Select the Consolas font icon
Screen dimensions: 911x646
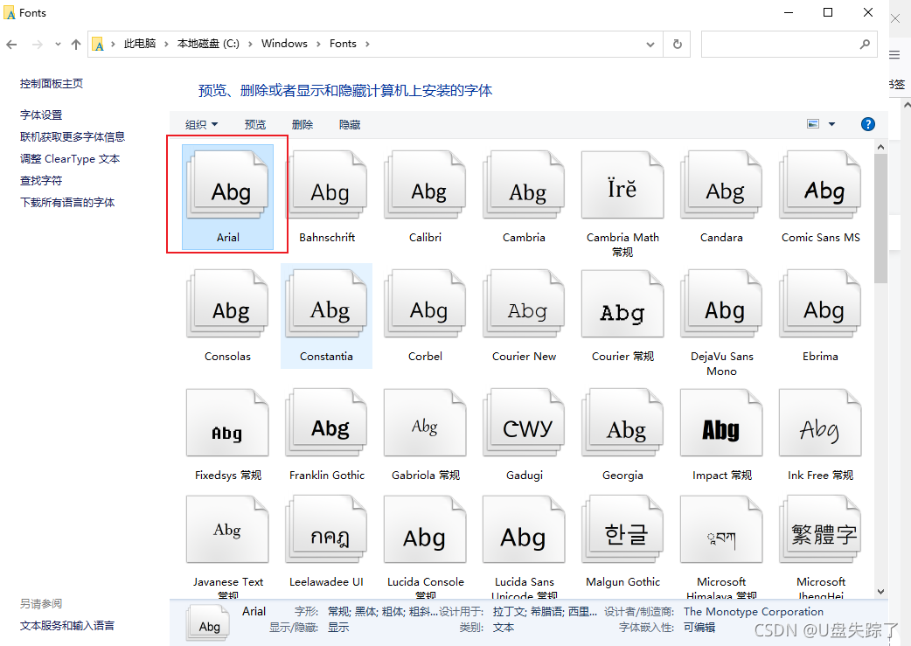[227, 304]
